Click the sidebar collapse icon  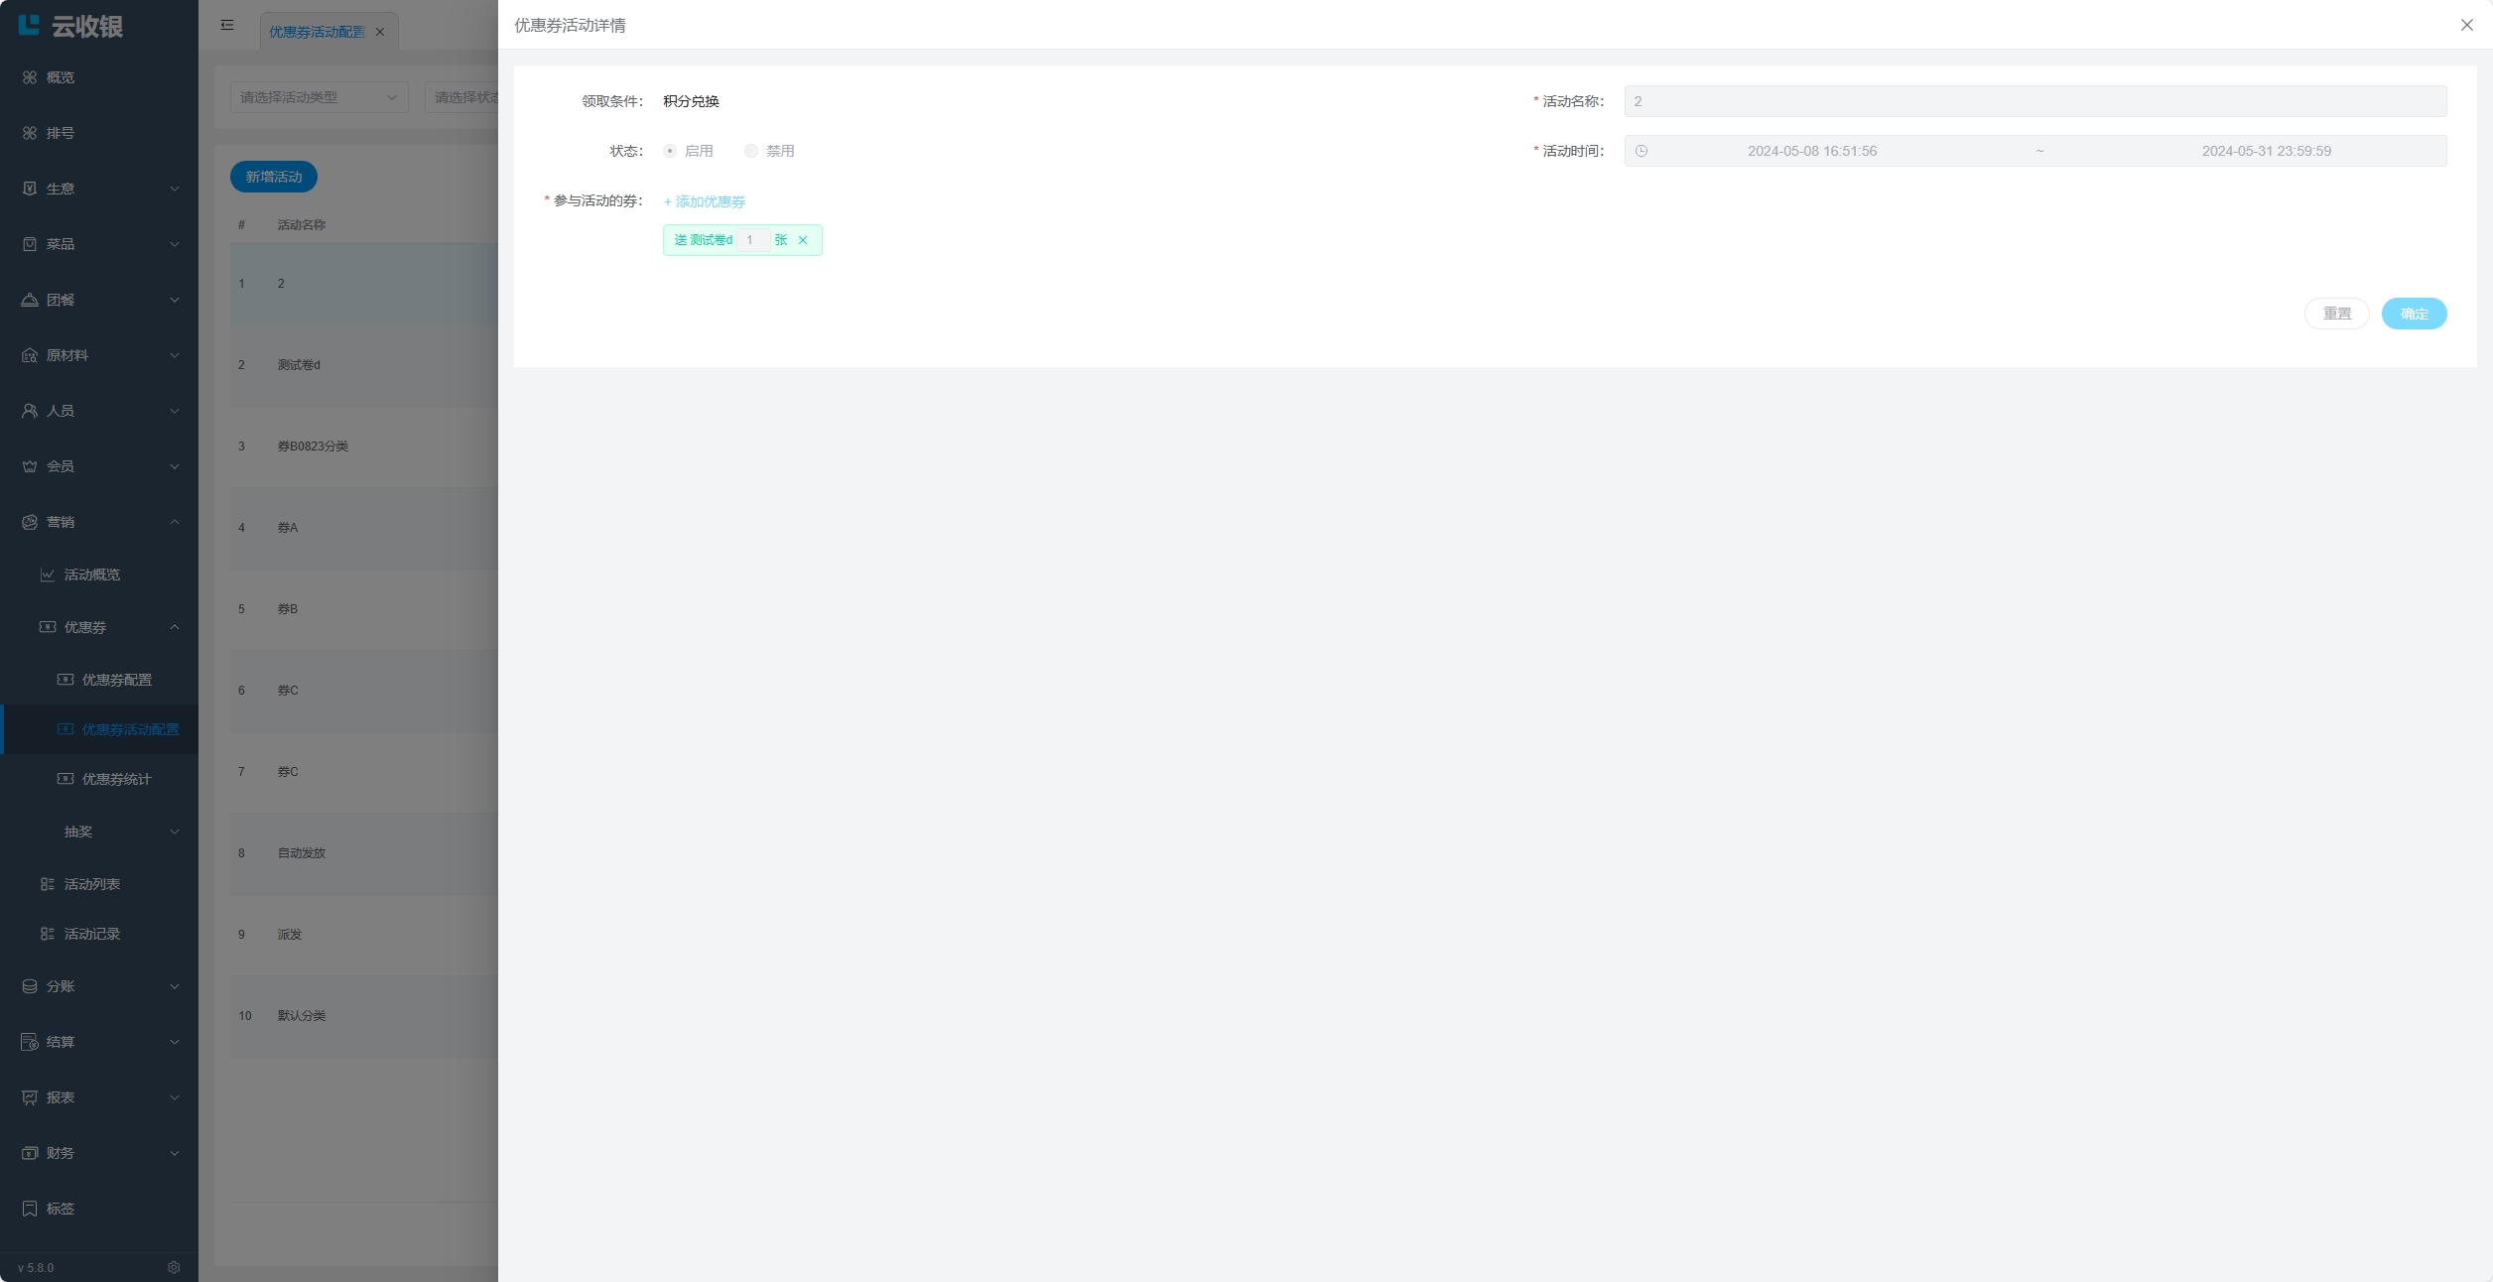(x=227, y=25)
